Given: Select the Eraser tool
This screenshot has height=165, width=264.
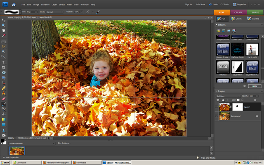Looking at the screenshot, I should click(4, 99).
